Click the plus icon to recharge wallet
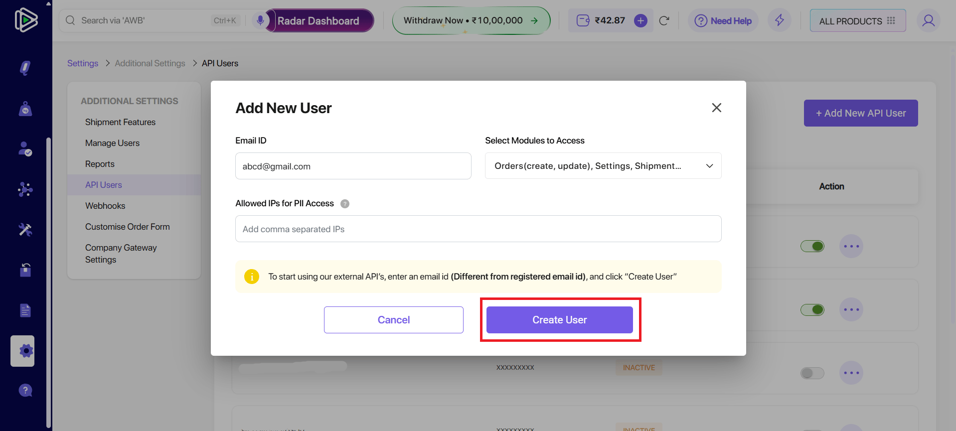 tap(640, 20)
